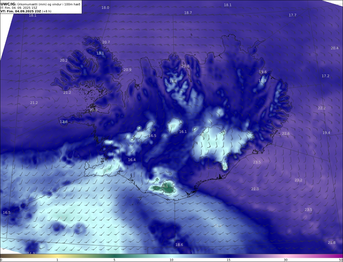Screen dimensions: 343x262
Task: Click the 17.7 value label
Action: click(293, 15)
